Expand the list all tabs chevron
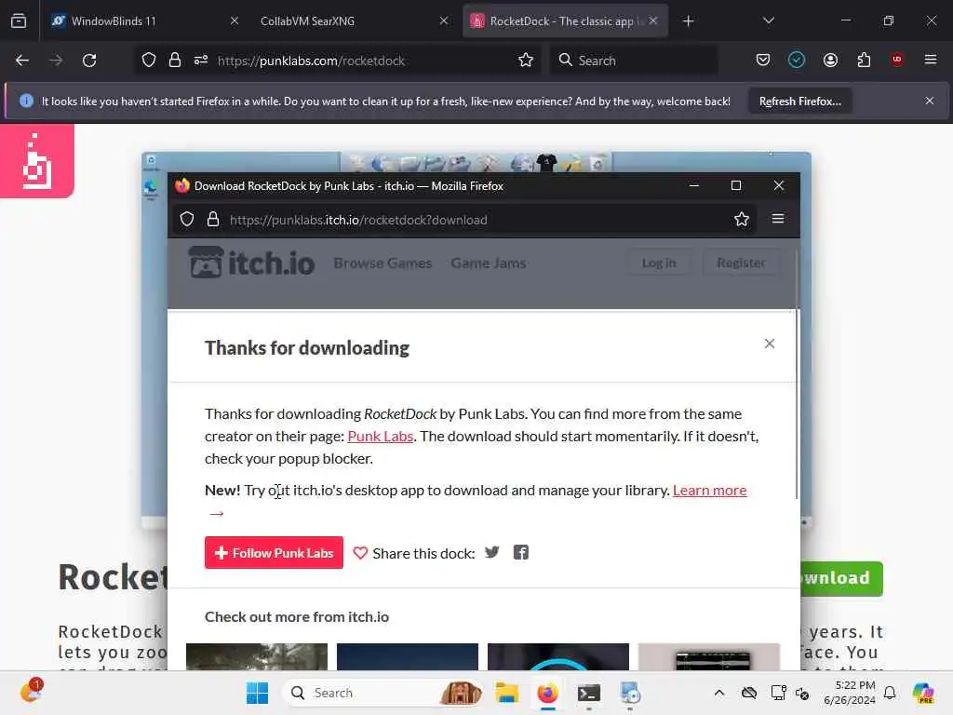The image size is (953, 715). tap(769, 20)
